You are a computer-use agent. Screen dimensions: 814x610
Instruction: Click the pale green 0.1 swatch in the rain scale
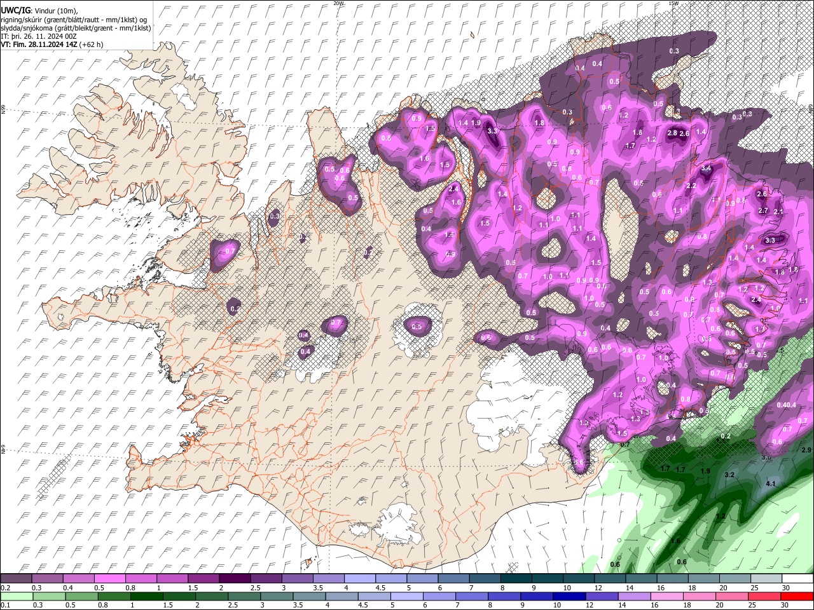point(16,597)
